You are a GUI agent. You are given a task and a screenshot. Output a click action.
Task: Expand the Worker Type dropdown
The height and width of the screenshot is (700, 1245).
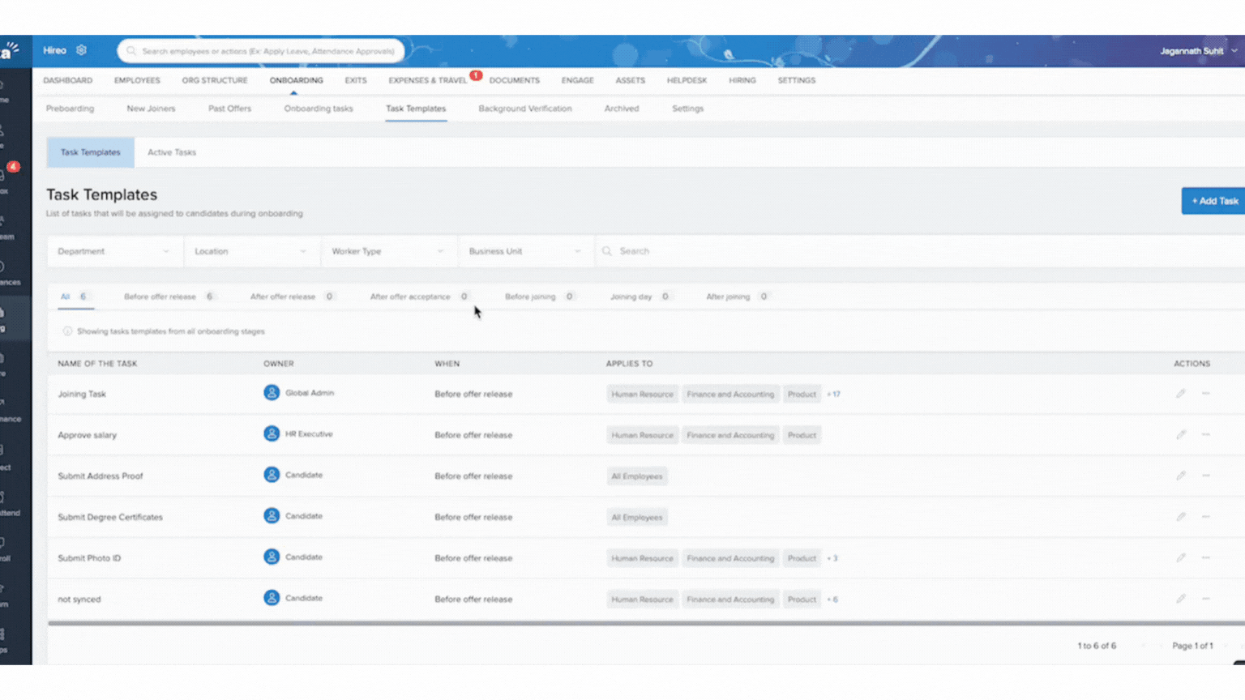point(388,251)
